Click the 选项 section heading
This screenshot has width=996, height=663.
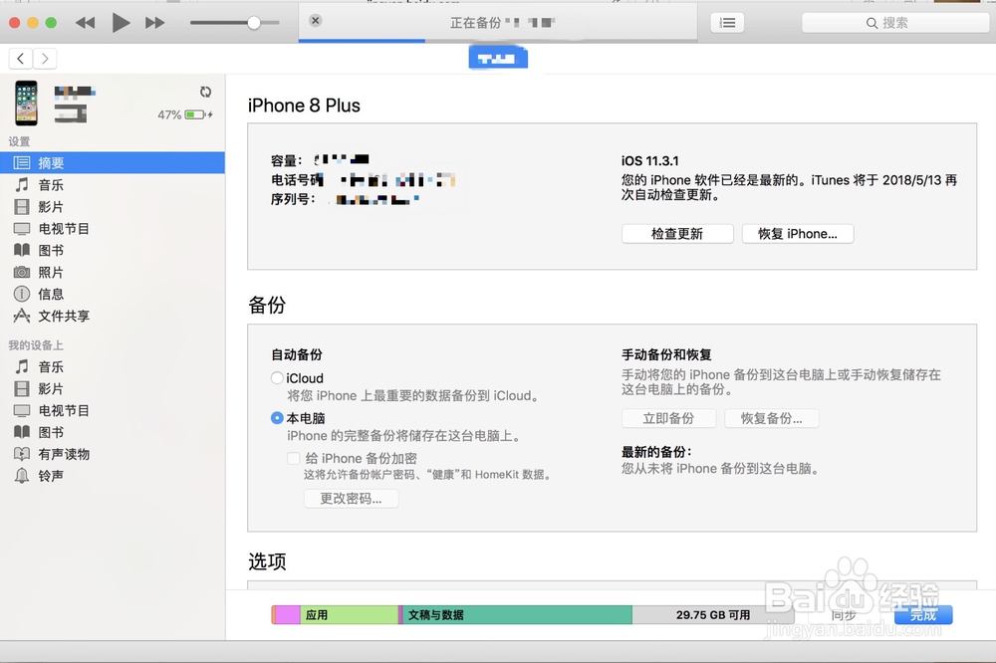click(x=267, y=561)
